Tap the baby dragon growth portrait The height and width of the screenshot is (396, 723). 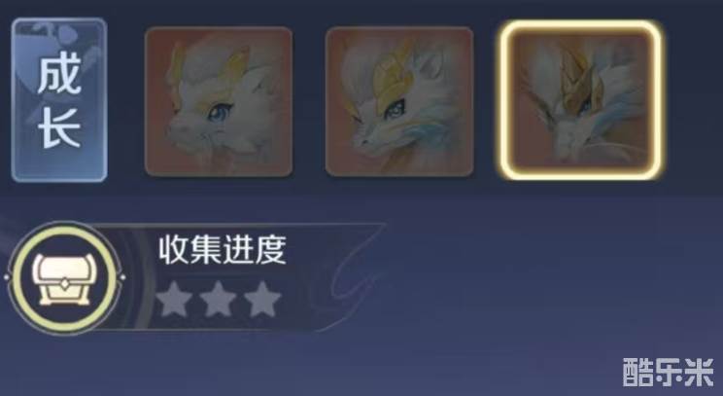(x=219, y=101)
